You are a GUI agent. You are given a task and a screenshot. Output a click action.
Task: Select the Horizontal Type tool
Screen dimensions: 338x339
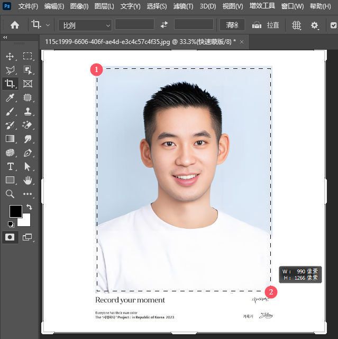[x=10, y=166]
